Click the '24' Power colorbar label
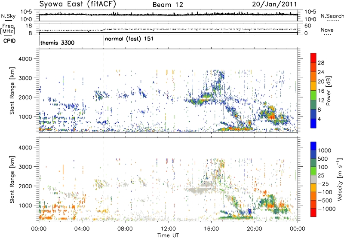The image size is (344, 238). pyautogui.click(x=321, y=72)
